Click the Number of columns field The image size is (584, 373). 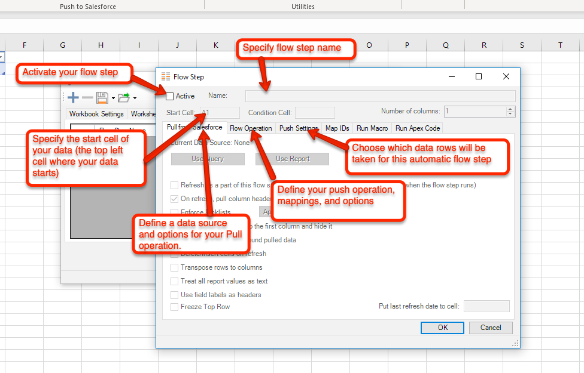point(475,111)
